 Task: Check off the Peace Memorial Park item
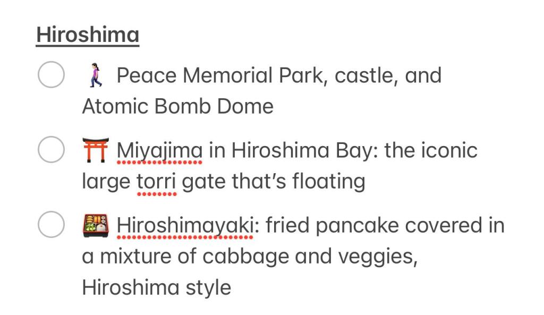click(52, 75)
